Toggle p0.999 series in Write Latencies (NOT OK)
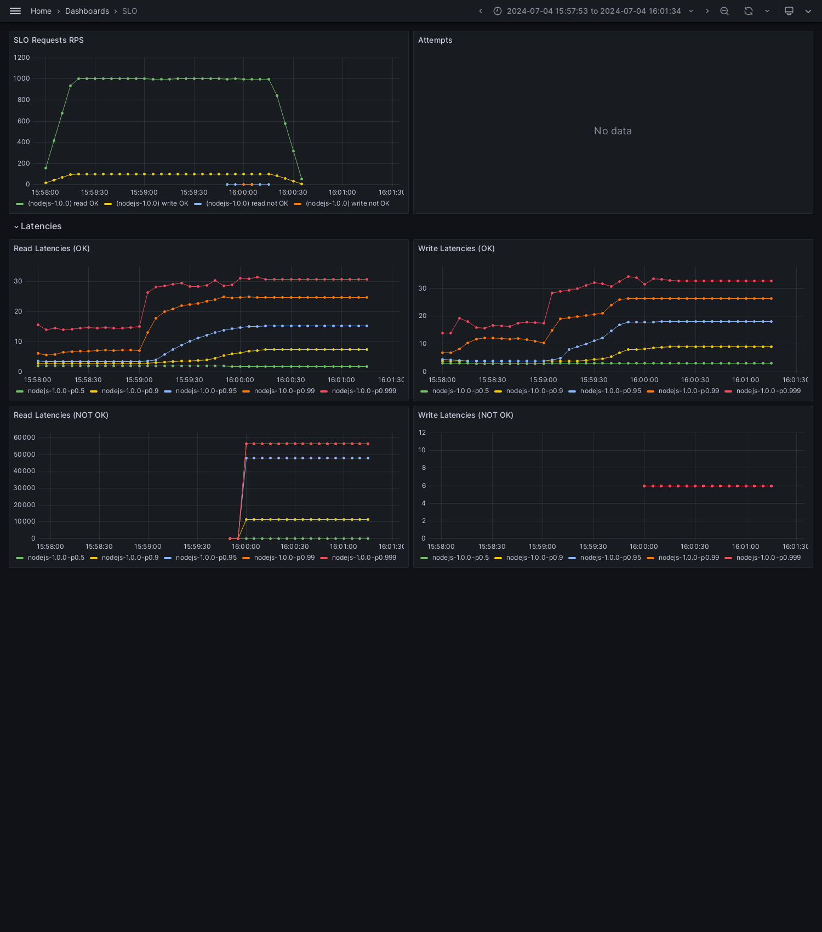The image size is (822, 932). click(768, 558)
